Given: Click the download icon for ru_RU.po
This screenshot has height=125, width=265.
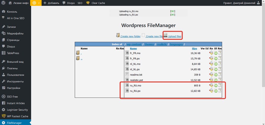Looking at the screenshot, I should [216, 91].
